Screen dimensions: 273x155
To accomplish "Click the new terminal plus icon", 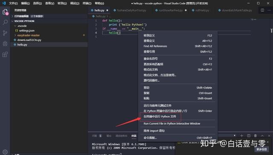I will point(241,135).
